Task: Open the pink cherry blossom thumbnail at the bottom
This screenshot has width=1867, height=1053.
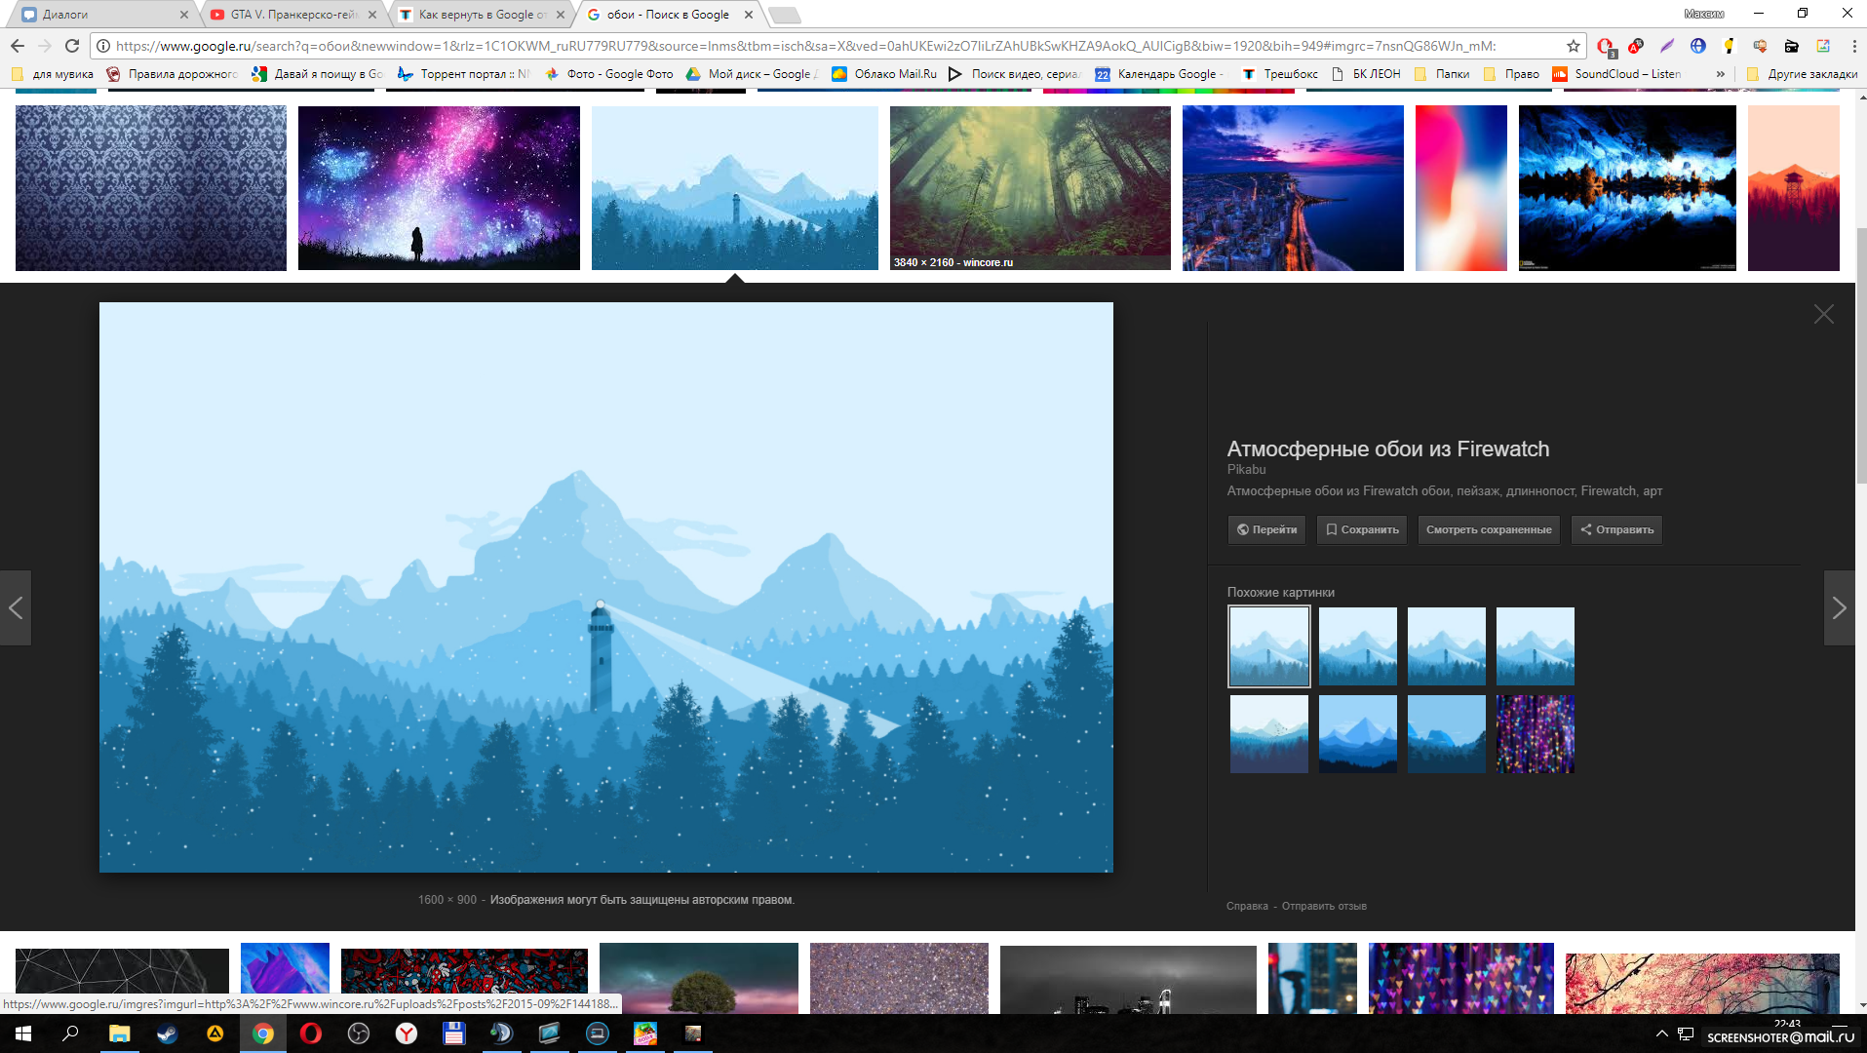Action: tap(1702, 984)
